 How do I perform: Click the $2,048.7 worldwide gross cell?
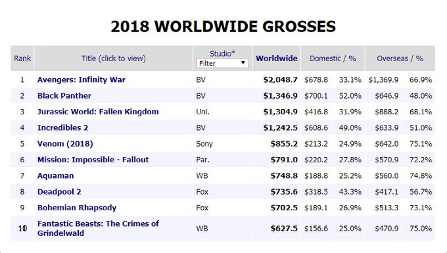coord(280,80)
